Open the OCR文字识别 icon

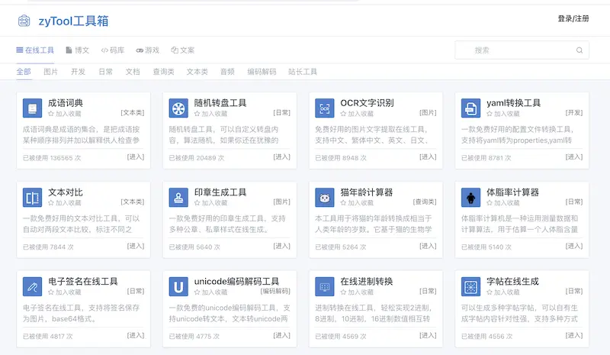point(325,108)
